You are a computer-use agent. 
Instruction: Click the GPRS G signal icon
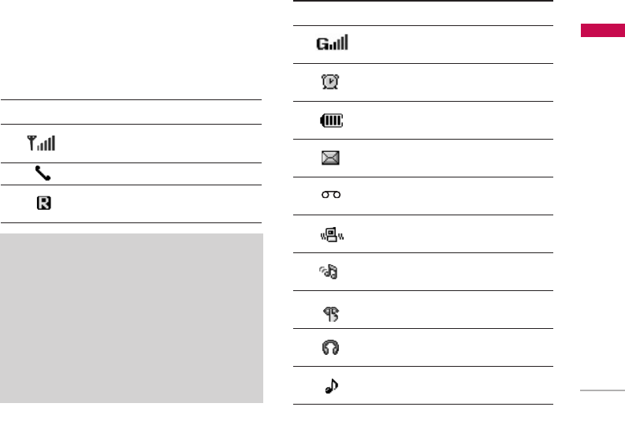(332, 44)
